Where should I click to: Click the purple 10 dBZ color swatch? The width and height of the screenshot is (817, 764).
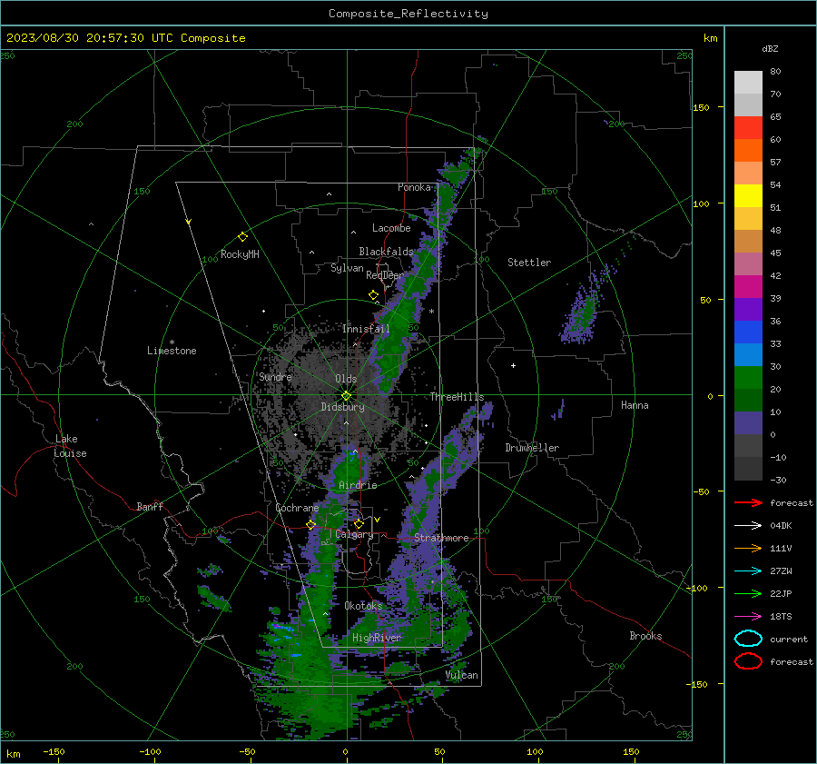[x=748, y=423]
